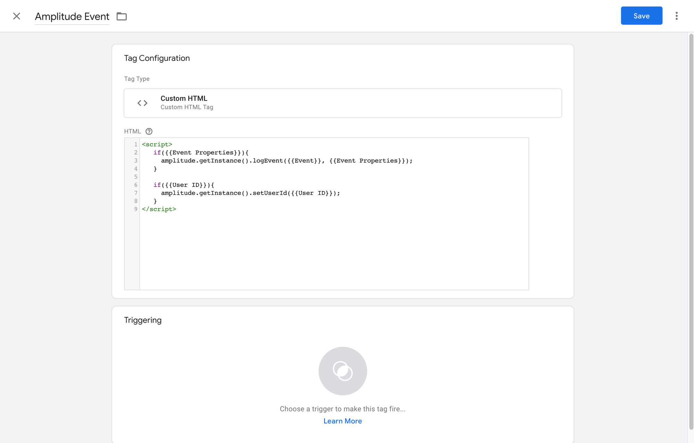
Task: Click line 1 <script> in the code editor
Action: pos(157,144)
